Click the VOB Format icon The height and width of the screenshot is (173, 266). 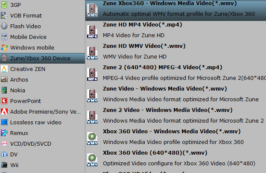coord(4,15)
